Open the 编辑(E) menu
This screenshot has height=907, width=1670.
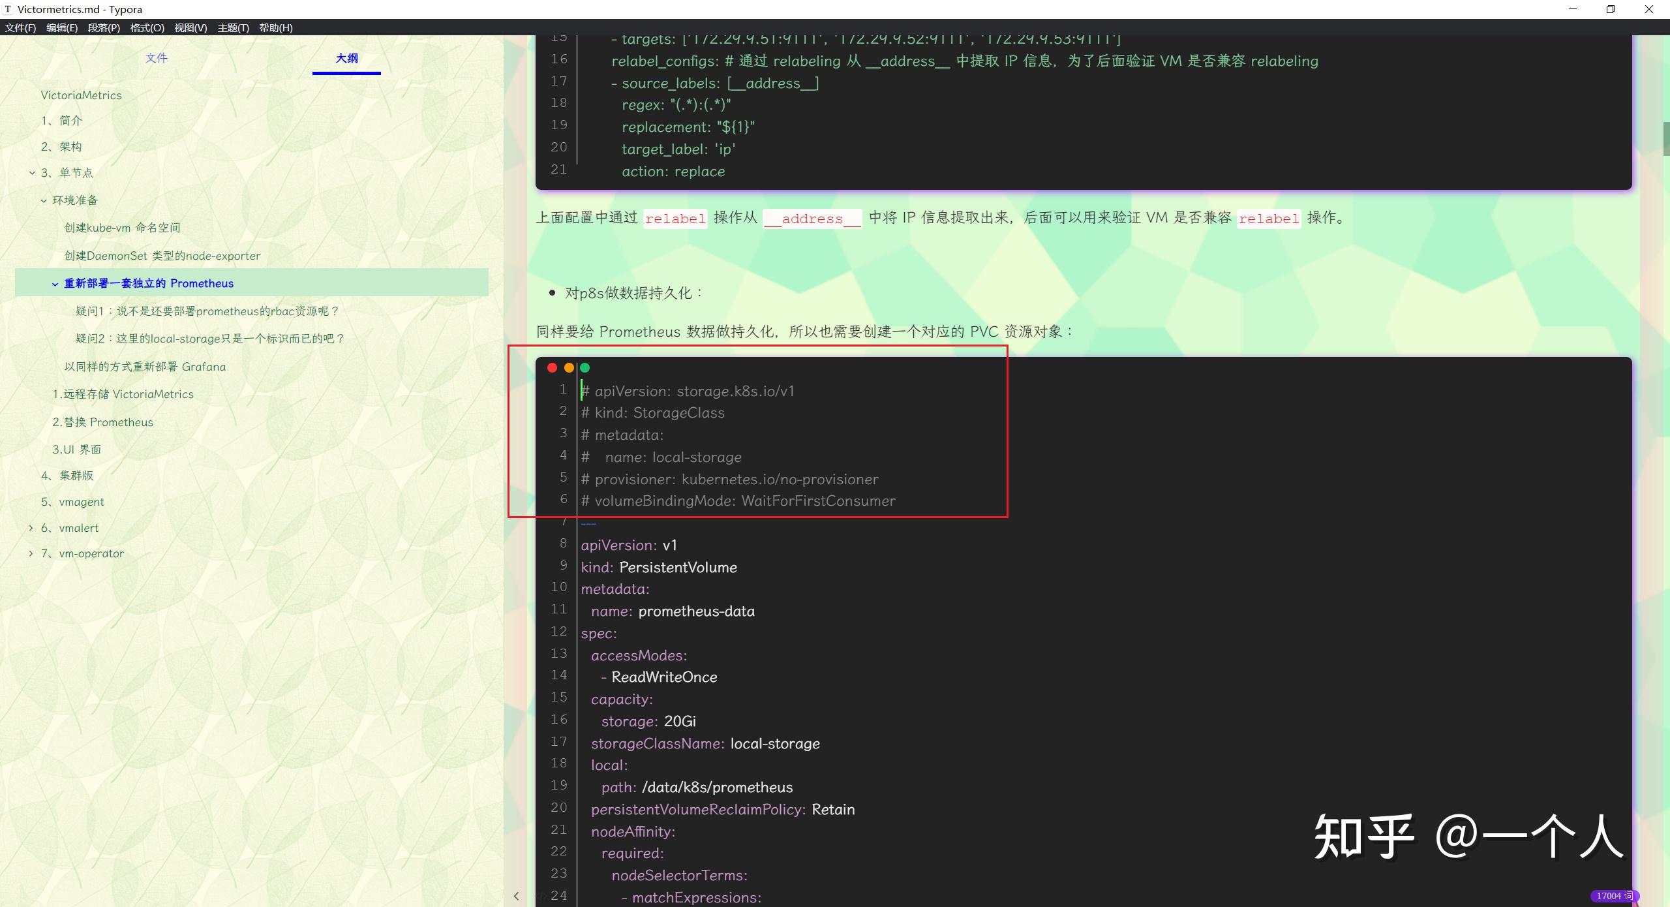pos(62,27)
